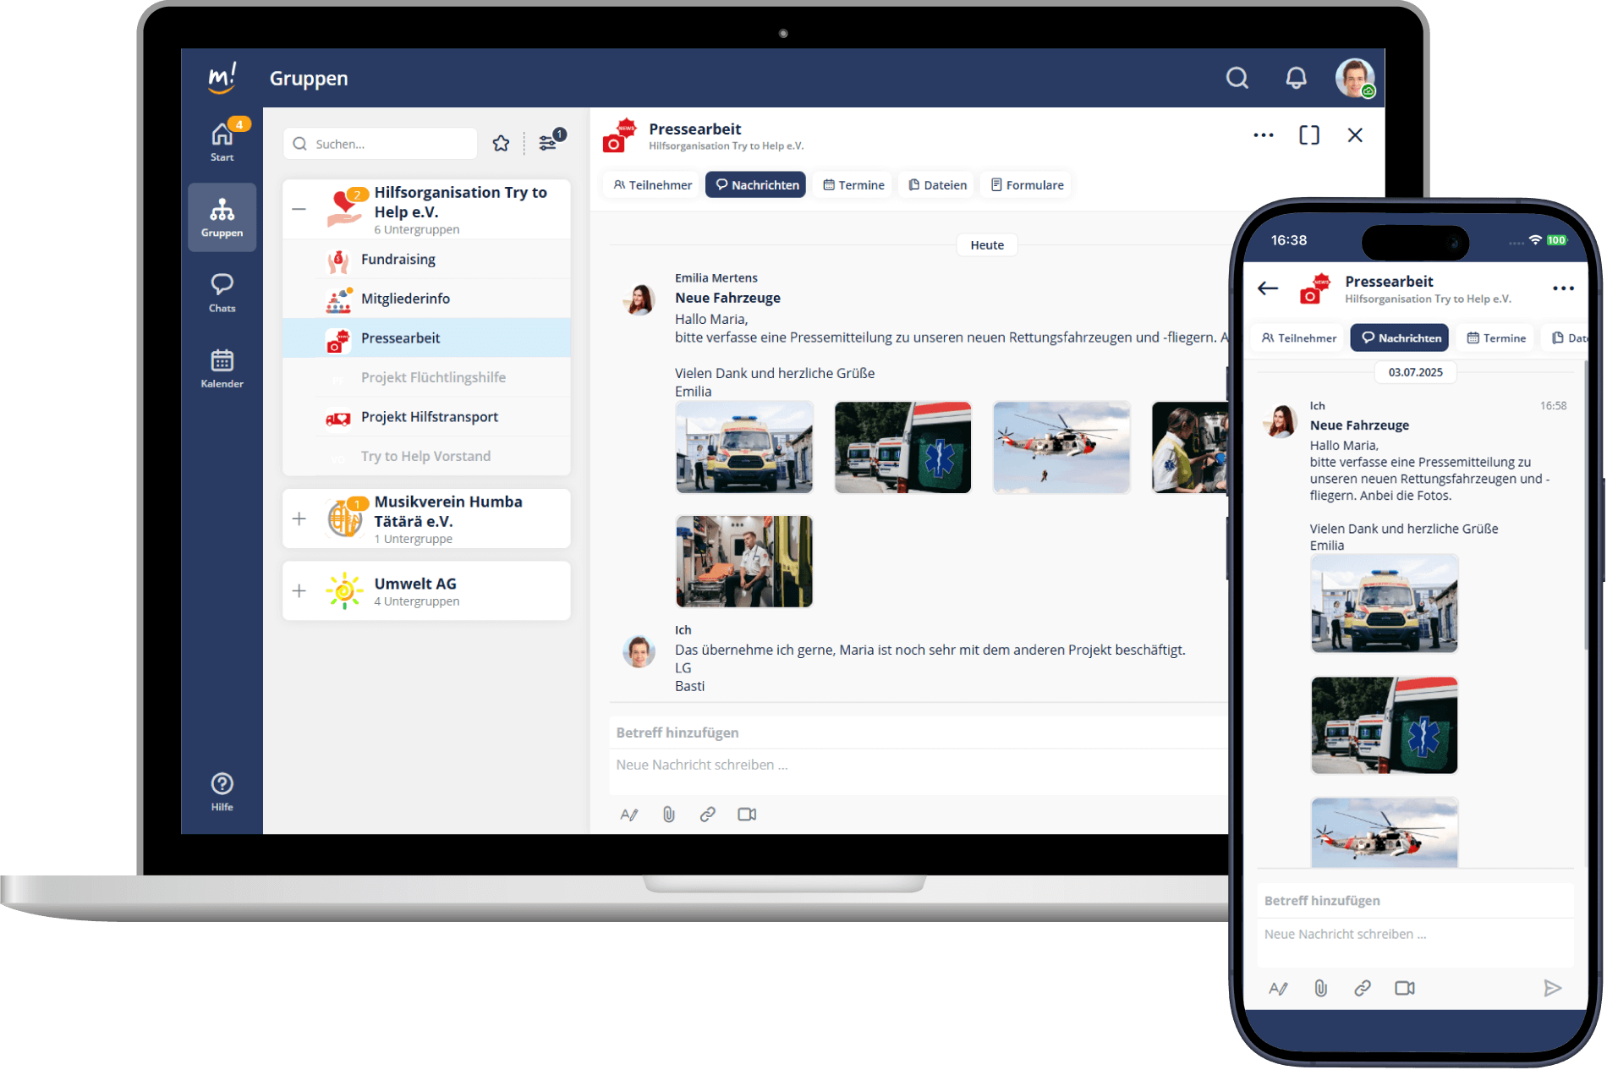Open the Start home icon in sidebar
The image size is (1607, 1070).
(x=222, y=140)
